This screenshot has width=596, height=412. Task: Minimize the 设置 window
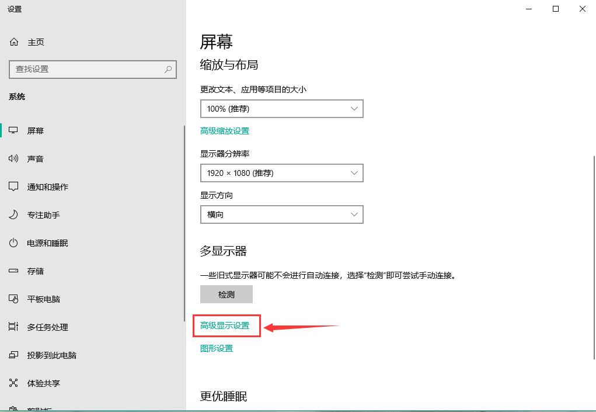529,9
